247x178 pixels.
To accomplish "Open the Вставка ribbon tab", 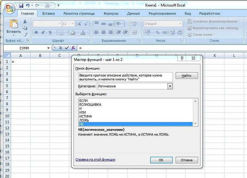I will click(49, 13).
